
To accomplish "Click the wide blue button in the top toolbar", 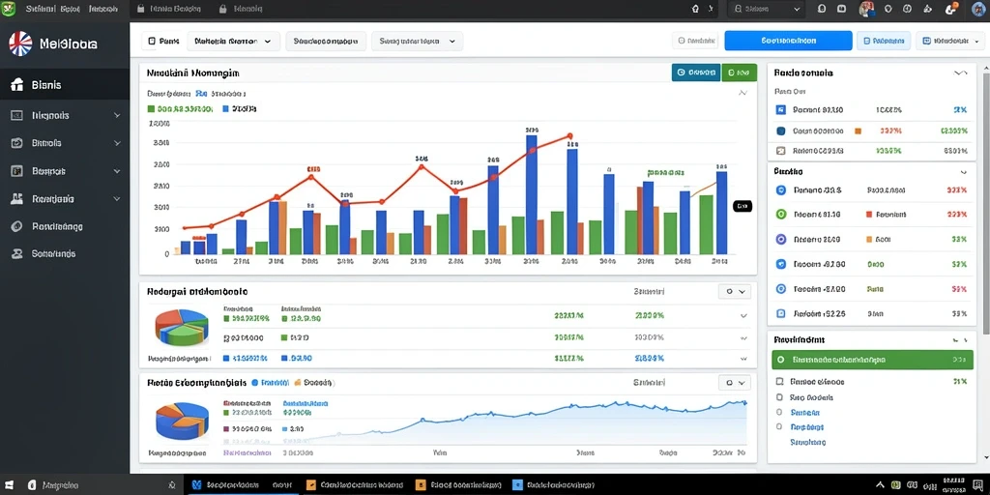I will click(x=788, y=41).
